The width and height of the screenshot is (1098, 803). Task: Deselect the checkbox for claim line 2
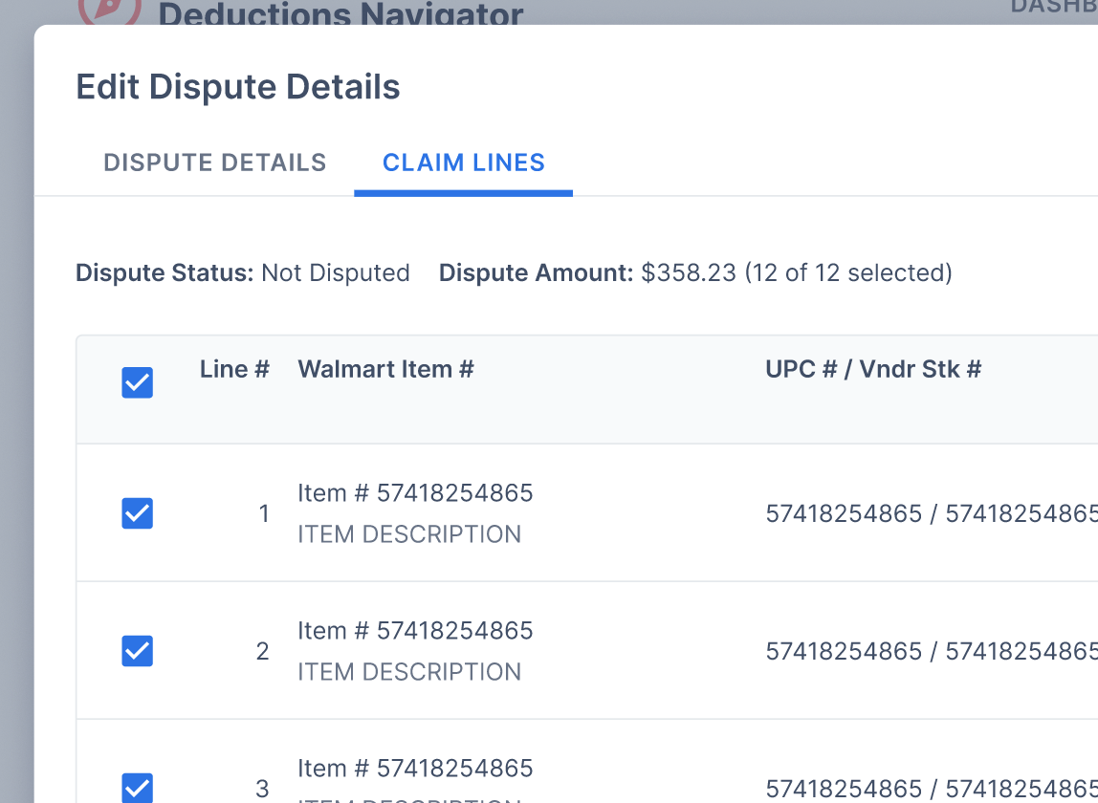tap(137, 651)
